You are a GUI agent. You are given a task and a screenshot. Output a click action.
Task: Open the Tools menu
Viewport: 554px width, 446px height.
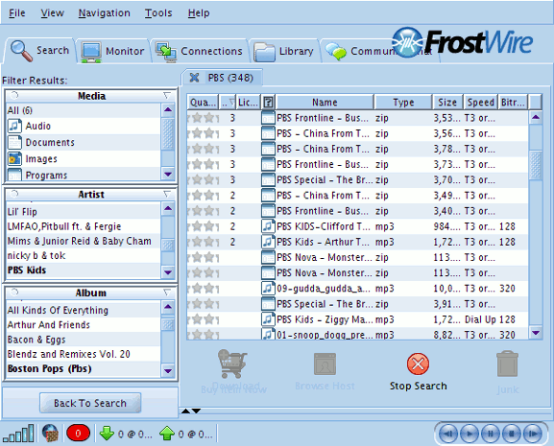coord(158,13)
